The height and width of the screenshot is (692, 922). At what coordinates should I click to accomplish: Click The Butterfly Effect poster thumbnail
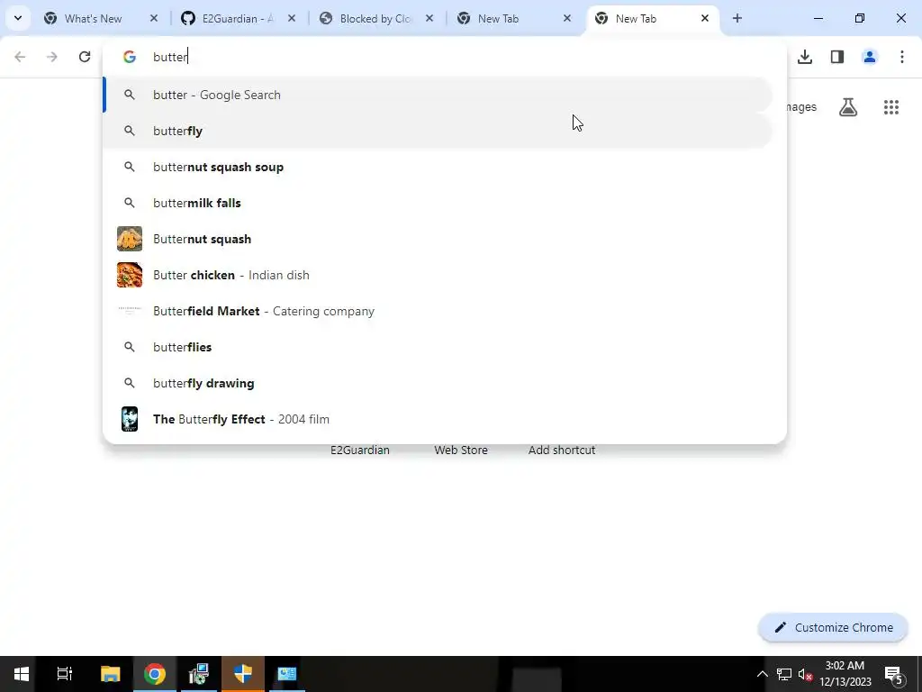point(130,419)
